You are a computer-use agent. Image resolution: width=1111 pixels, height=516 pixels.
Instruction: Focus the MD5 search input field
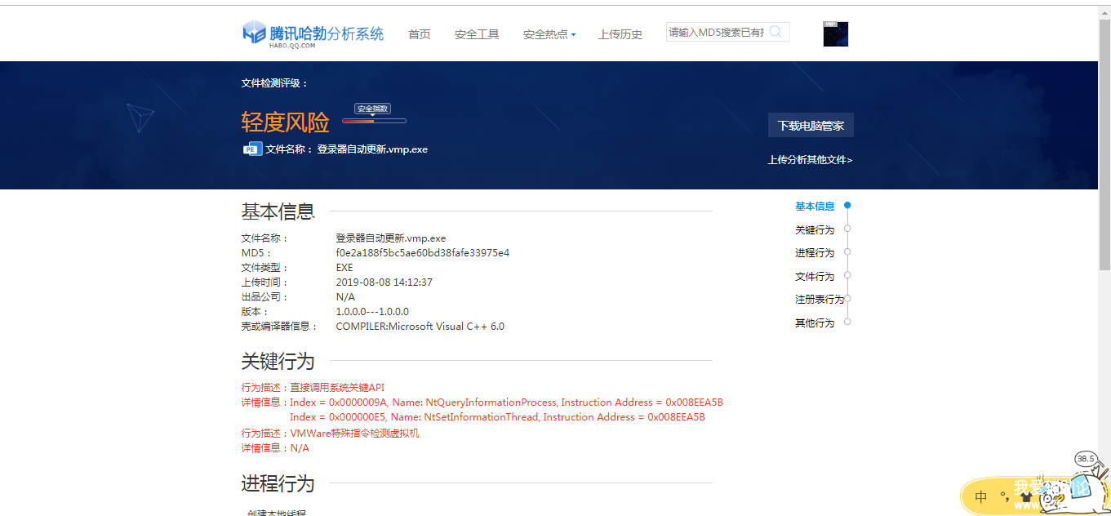716,32
